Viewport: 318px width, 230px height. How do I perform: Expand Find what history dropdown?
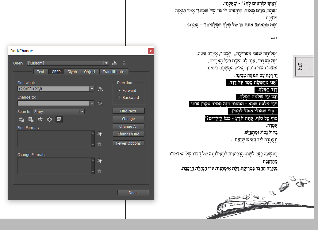[92, 89]
